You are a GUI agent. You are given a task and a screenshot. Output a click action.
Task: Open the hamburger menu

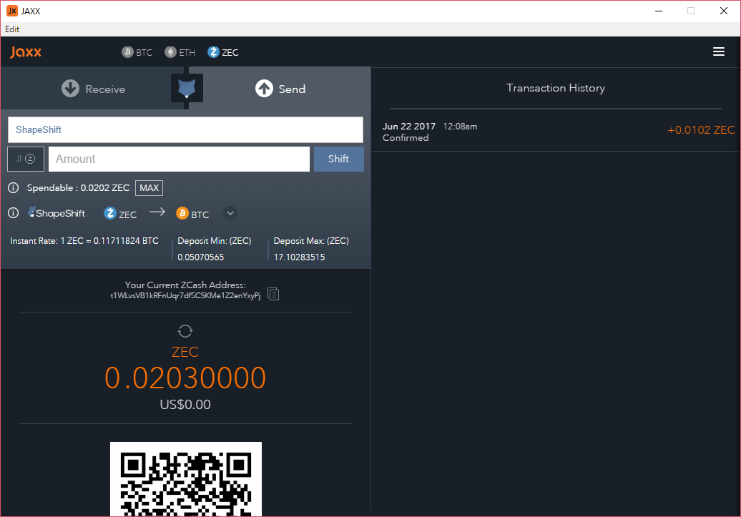[x=718, y=51]
